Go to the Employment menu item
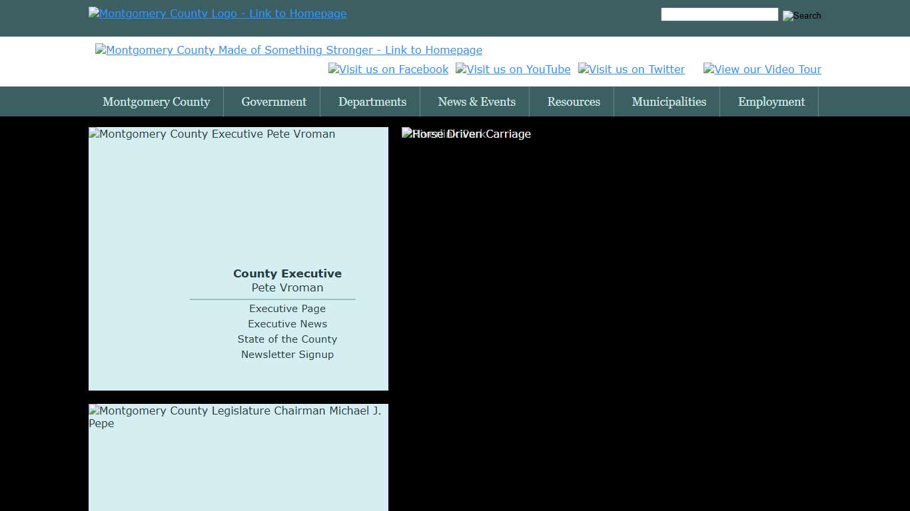Screen dimensions: 910x511 [x=771, y=102]
